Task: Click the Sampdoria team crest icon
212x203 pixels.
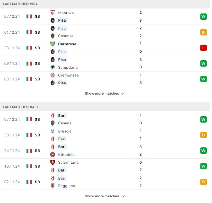Action: [x=53, y=67]
